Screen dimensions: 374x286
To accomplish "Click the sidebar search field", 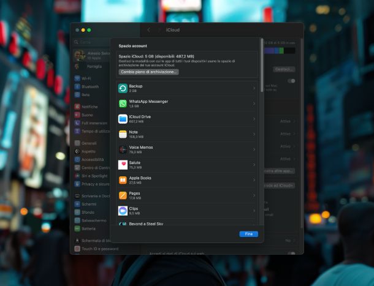I will tap(91, 42).
